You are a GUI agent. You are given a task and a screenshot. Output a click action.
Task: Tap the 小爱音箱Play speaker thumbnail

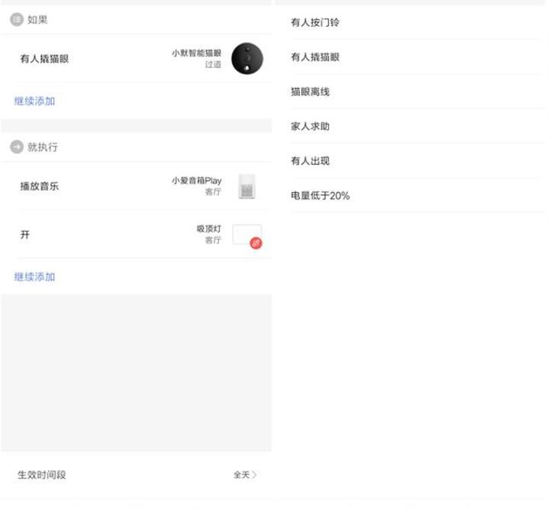click(247, 186)
